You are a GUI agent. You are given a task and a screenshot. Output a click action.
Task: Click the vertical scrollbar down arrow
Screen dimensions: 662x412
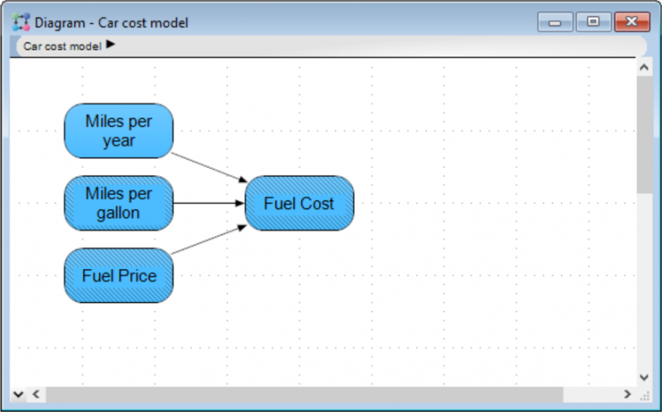click(x=644, y=377)
